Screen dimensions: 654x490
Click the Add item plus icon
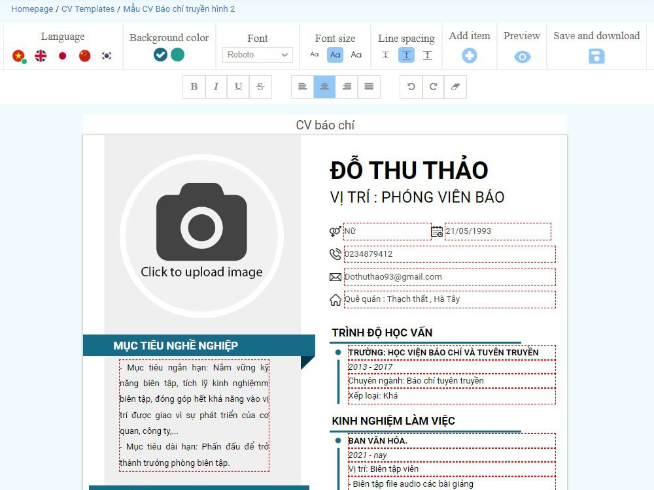click(470, 56)
